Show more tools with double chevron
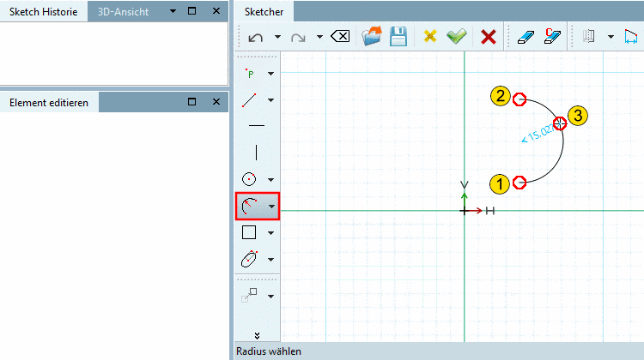Screen dimensions: 644x360 coord(257,335)
